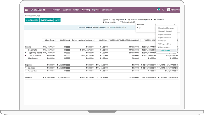Open the apps grid menu icon
Viewport: 204px width, 115px height.
coord(26,10)
